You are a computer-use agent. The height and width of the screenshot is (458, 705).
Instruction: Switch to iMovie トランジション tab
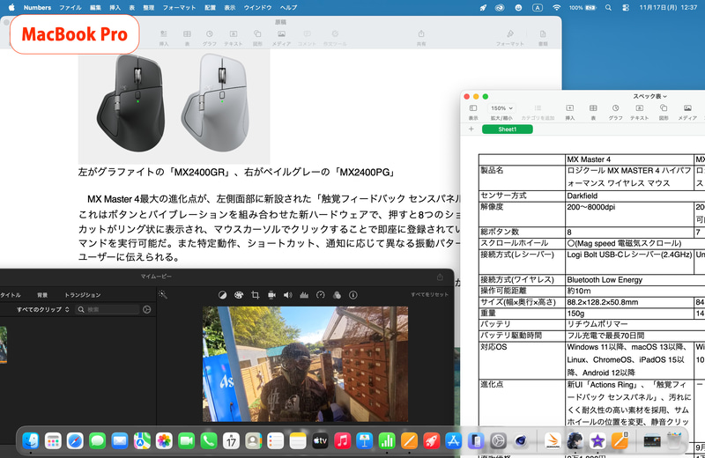[82, 295]
